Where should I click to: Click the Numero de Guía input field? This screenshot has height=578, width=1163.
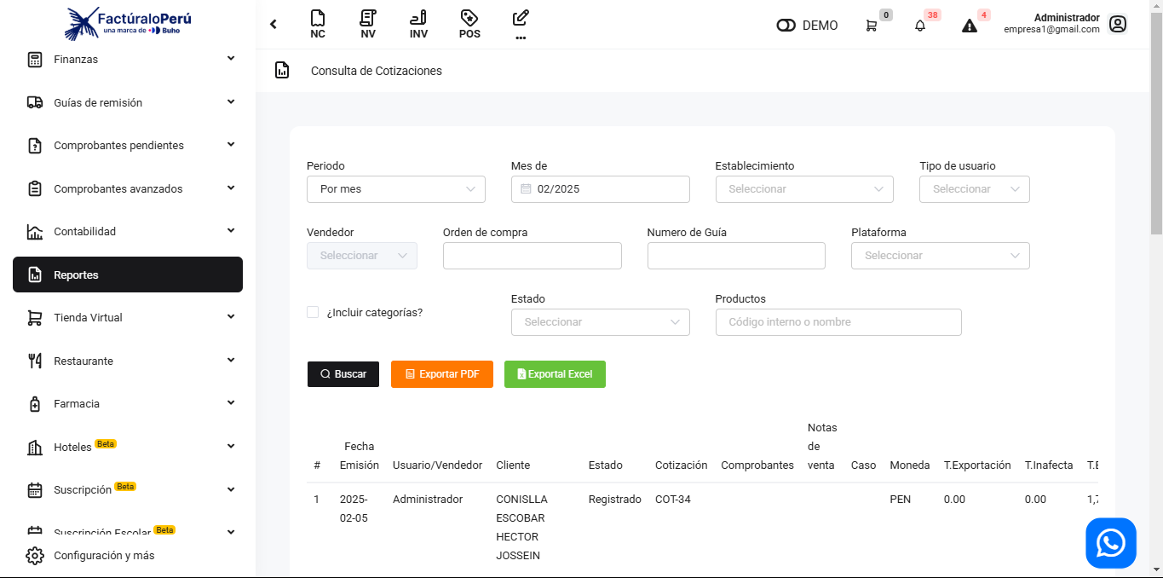coord(736,256)
